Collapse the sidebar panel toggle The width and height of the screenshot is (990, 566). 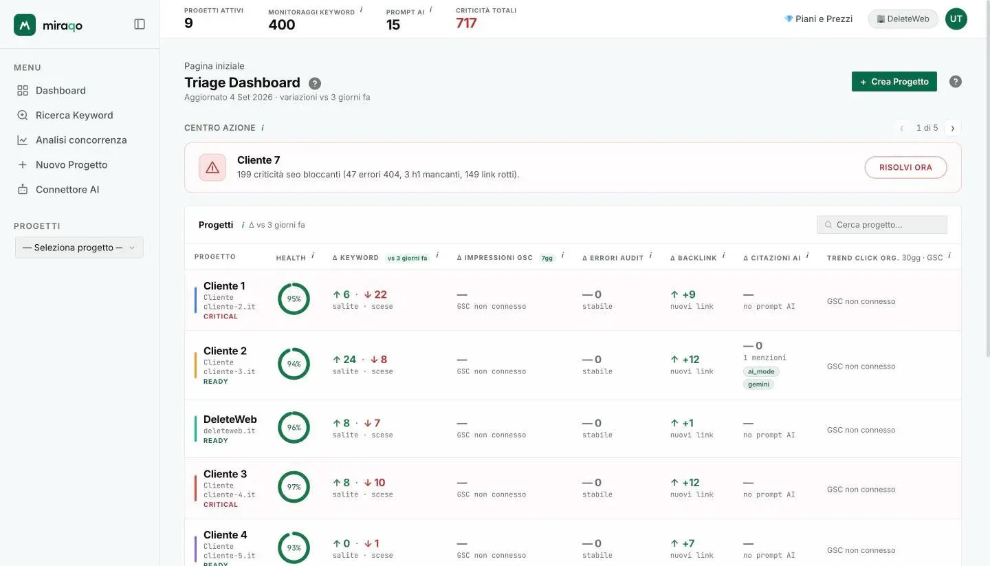pyautogui.click(x=140, y=24)
